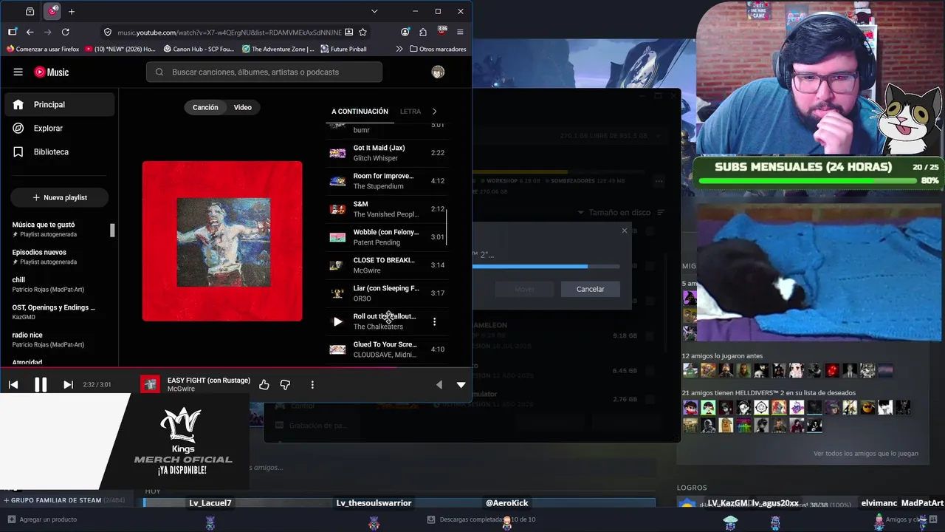Screen dimensions: 945x532
Task: Open the radio nice playlist
Action: click(x=59, y=340)
